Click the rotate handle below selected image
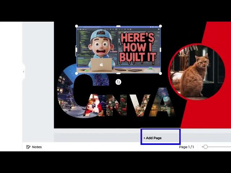 pos(118,82)
